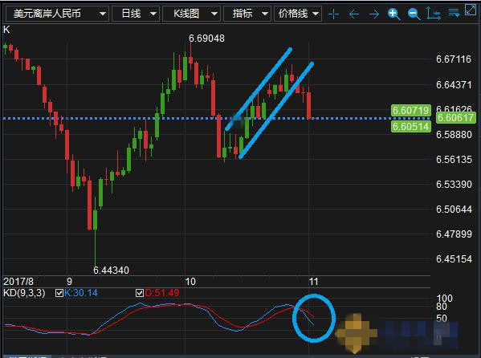This screenshot has width=481, height=358.
Task: Move chart left with the arrow icon
Action: pos(354,14)
